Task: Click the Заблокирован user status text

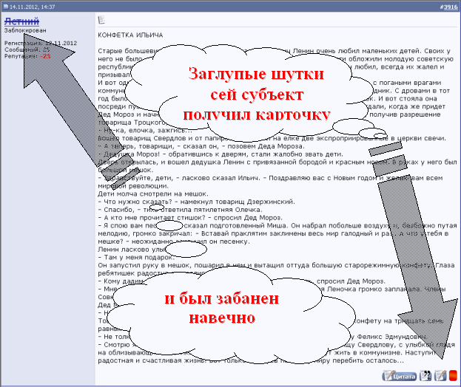Action: [25, 31]
